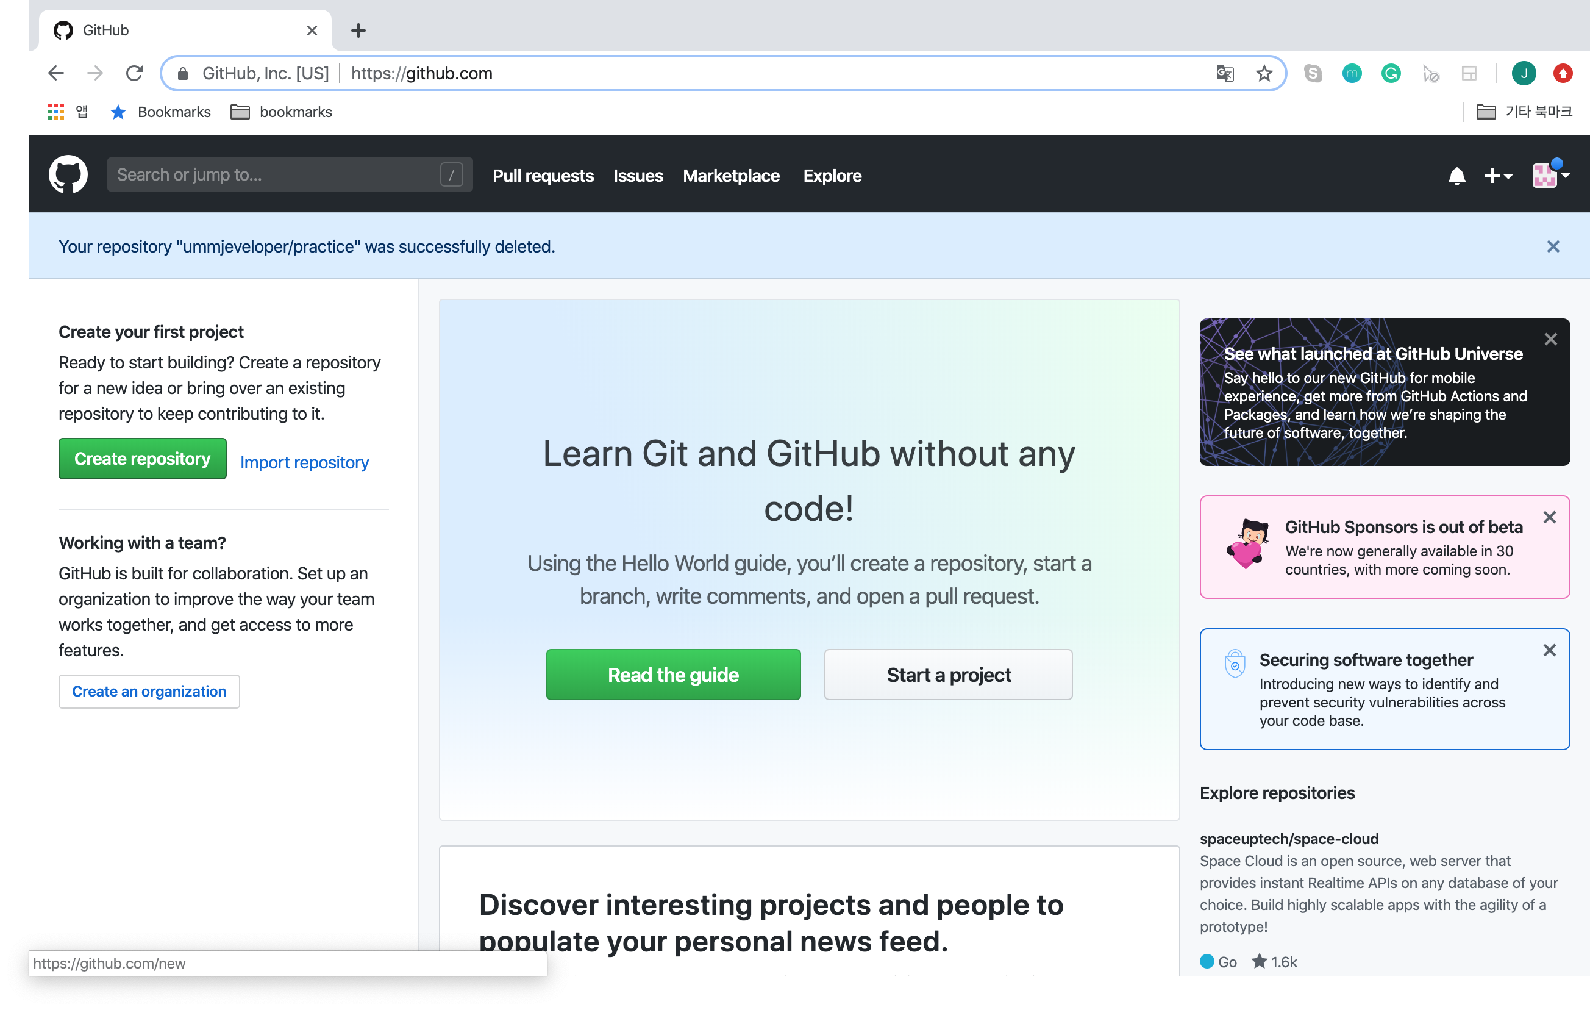Bookmark page with star icon
This screenshot has height=1010, width=1590.
(1264, 73)
